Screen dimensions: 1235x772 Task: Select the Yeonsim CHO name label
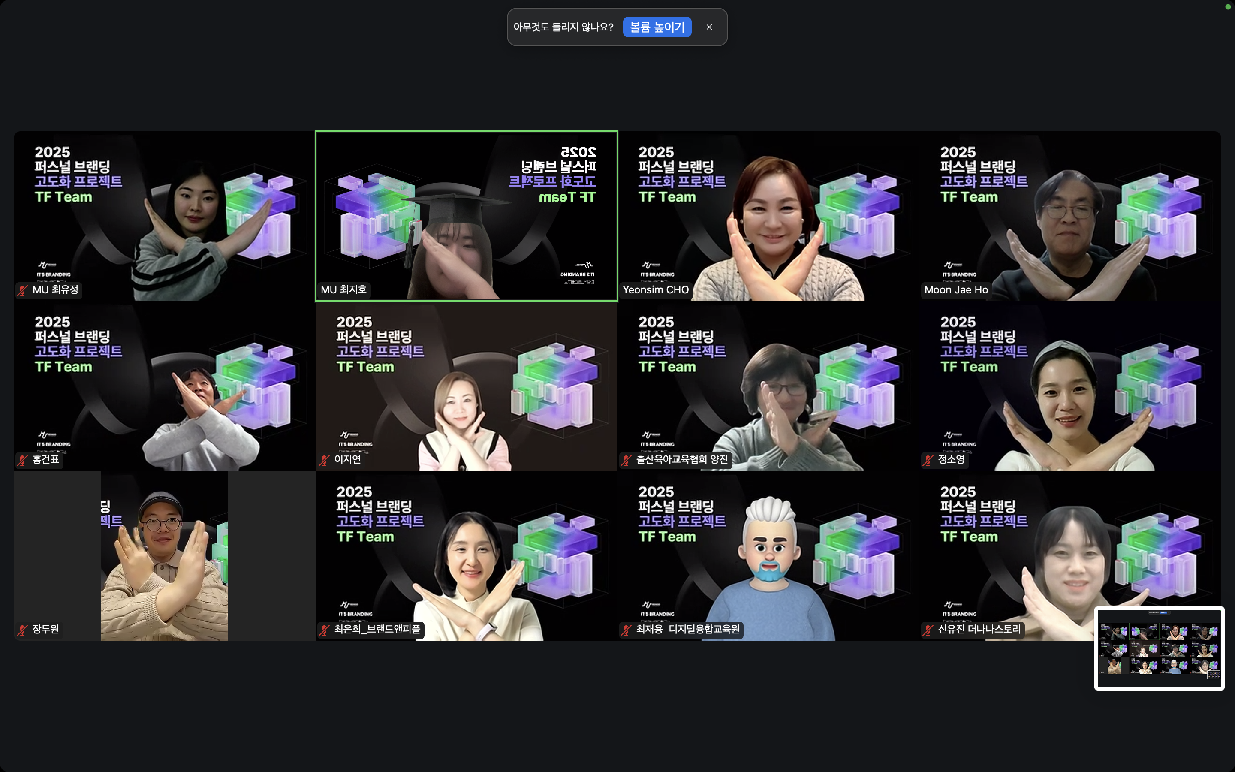coord(655,289)
